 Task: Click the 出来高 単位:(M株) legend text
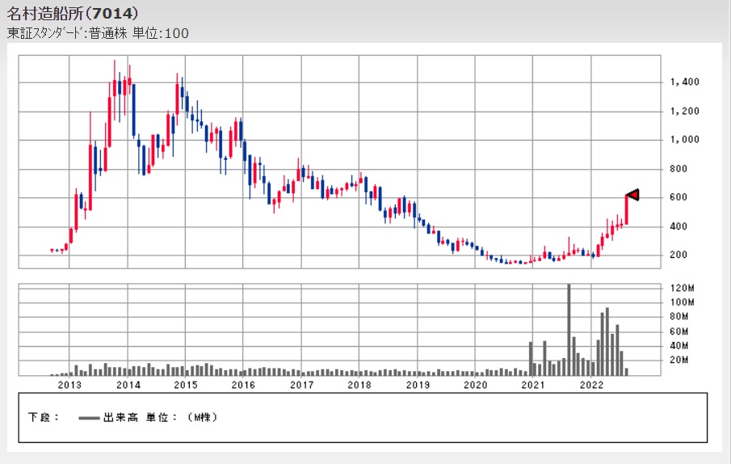point(161,417)
